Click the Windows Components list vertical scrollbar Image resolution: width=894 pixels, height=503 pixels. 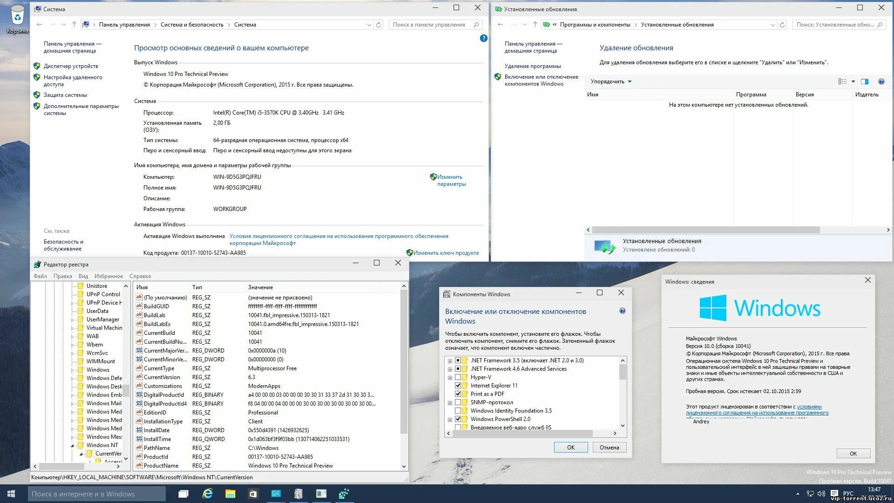pos(623,373)
